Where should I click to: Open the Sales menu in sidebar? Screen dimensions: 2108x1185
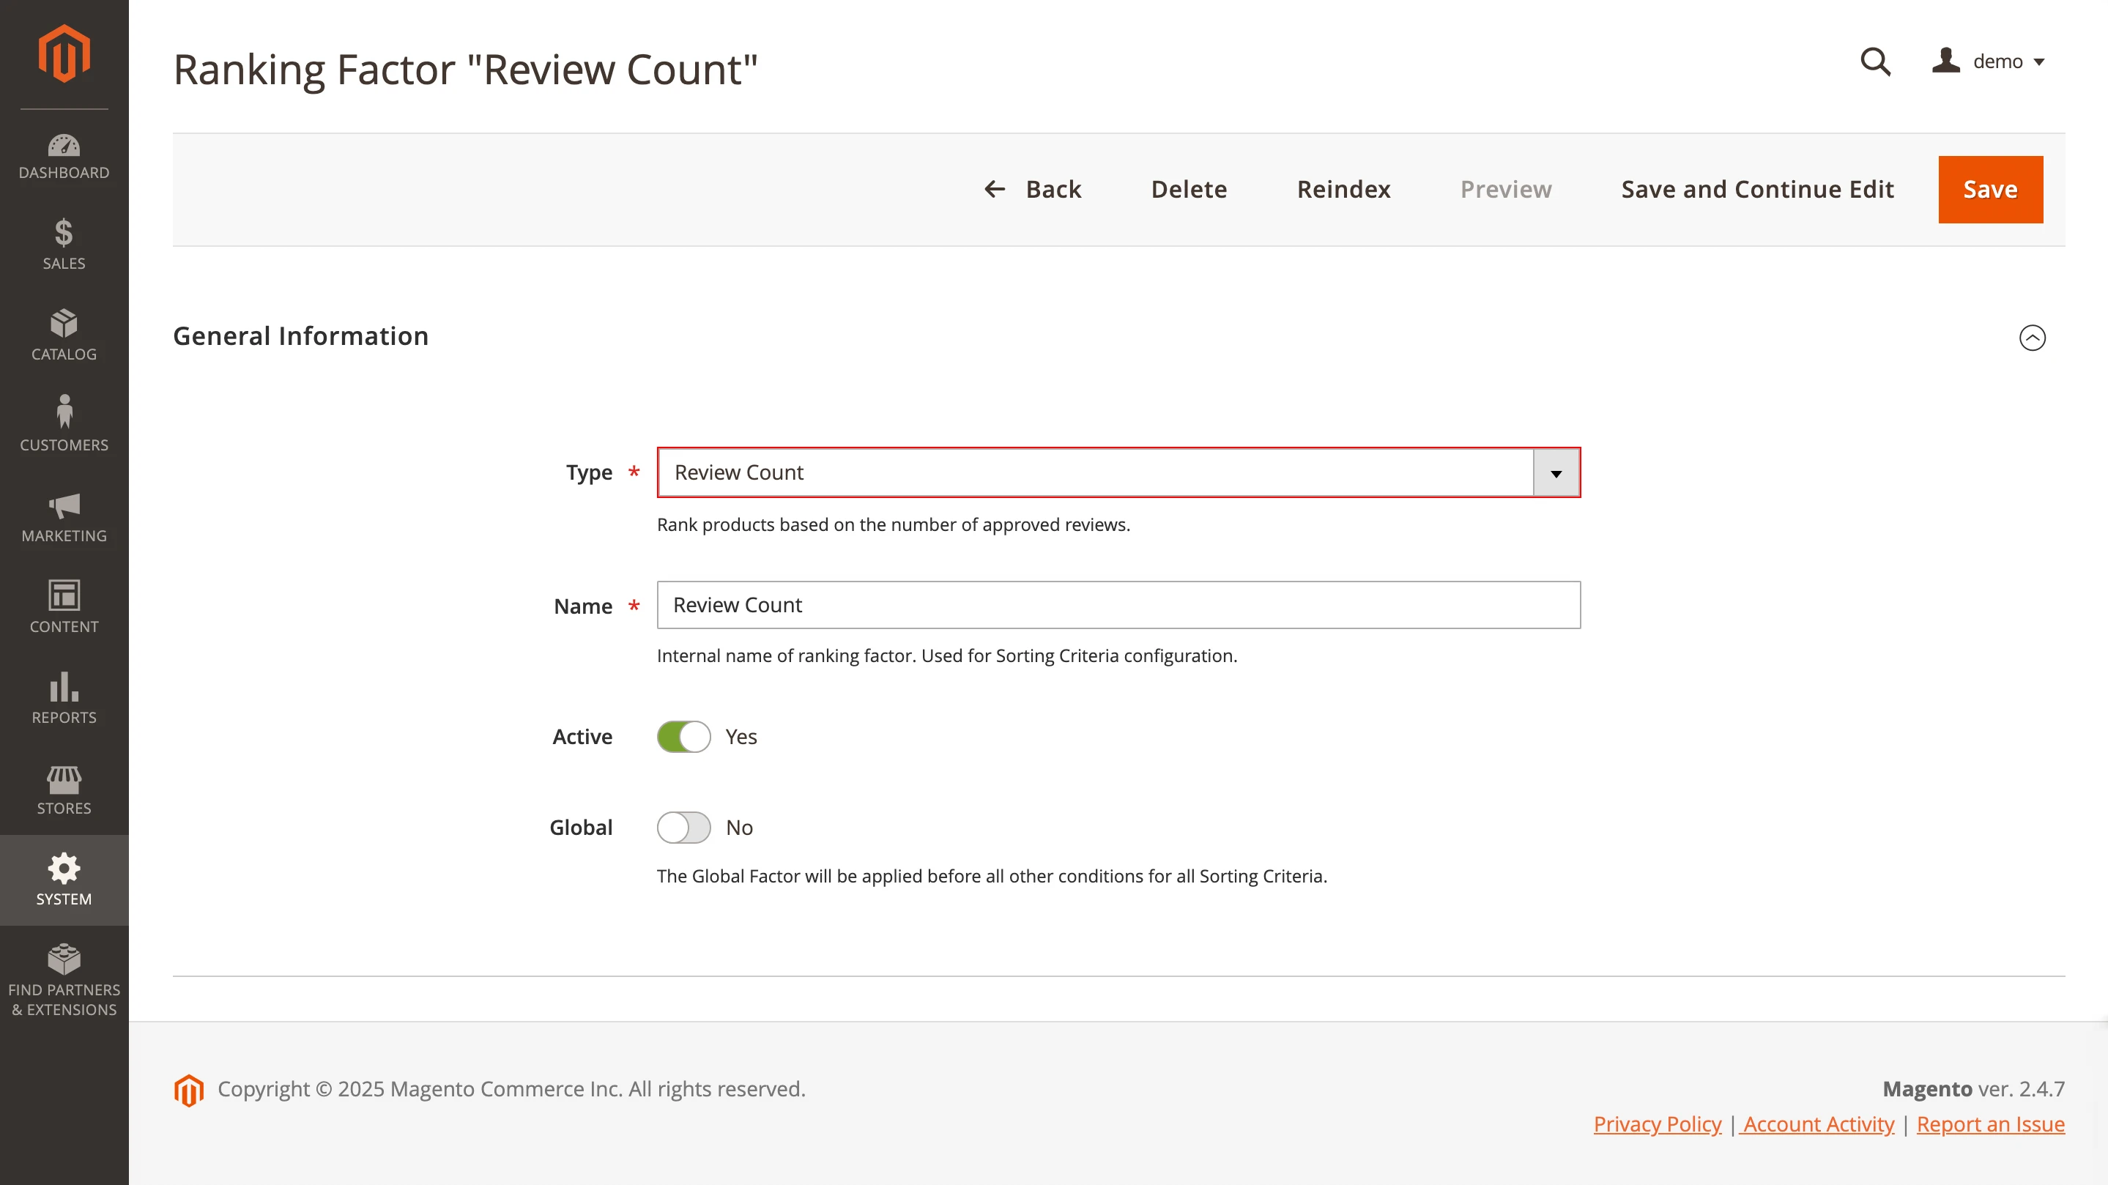(64, 243)
